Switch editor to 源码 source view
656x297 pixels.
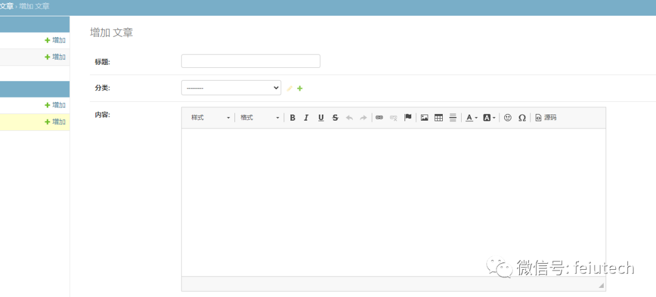pos(545,118)
